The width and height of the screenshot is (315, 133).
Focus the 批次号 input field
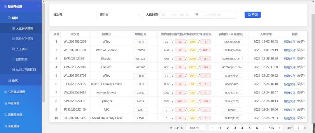80,15
